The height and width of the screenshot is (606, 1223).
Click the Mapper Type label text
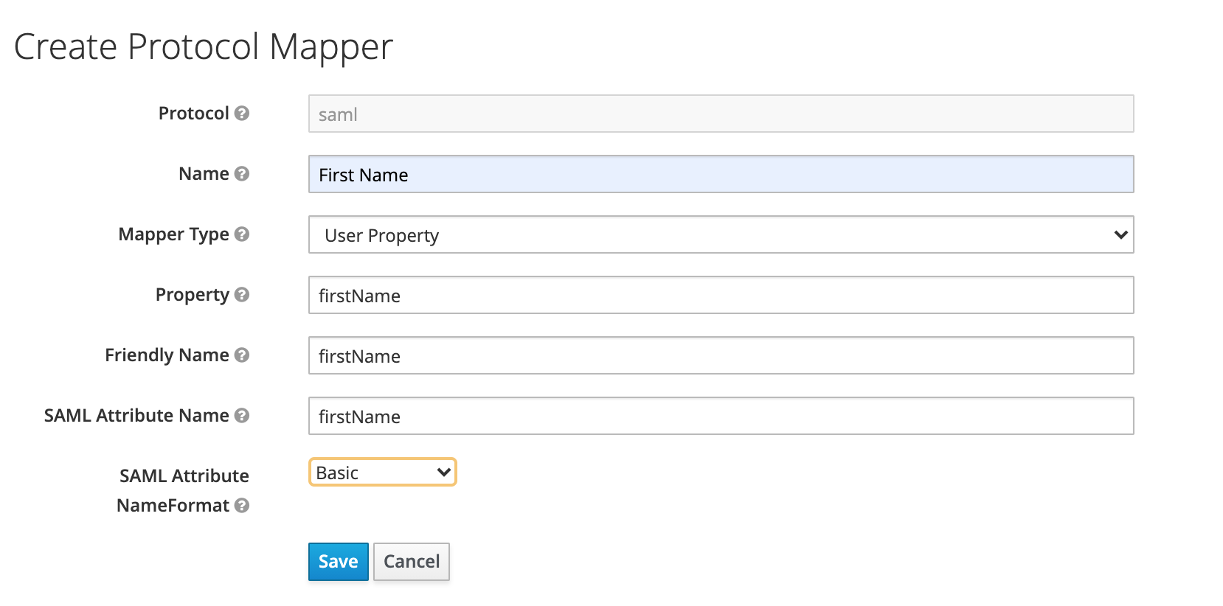pos(173,234)
